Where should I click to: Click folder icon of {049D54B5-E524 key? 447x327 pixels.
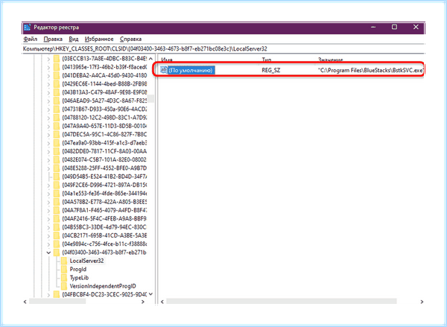[57, 177]
